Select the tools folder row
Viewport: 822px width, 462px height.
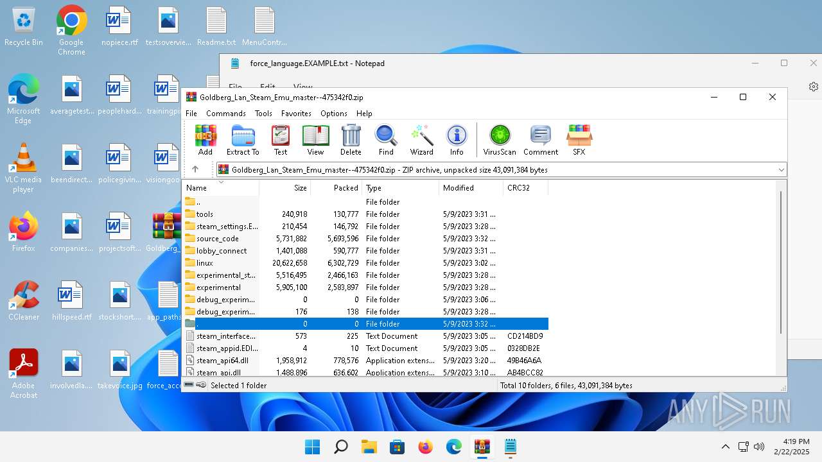tap(365, 214)
